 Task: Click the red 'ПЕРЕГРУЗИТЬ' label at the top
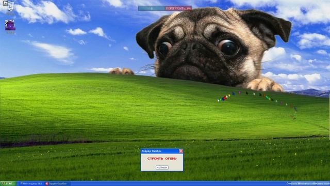[x=178, y=8]
